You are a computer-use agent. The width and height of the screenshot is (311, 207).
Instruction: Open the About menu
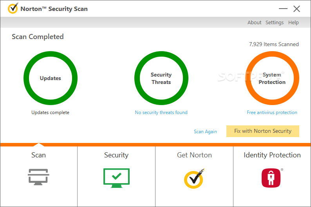point(254,23)
